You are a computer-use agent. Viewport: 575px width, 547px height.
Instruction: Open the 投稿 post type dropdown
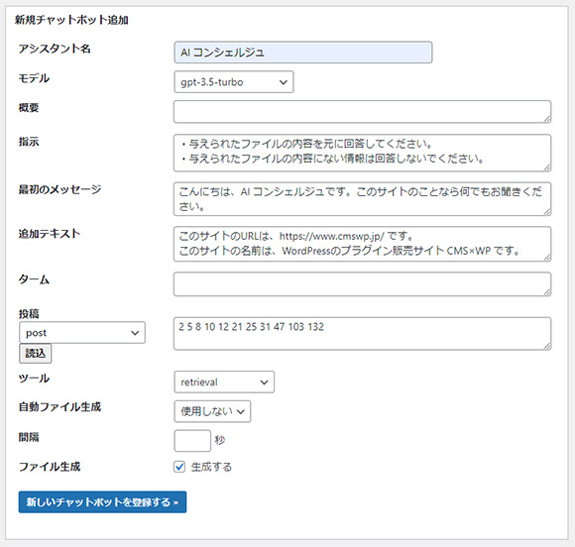pos(82,333)
